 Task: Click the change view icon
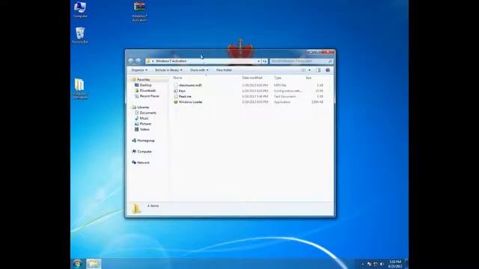[x=303, y=70]
